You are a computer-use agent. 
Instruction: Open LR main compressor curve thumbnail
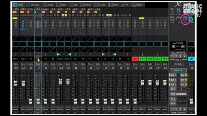191,50
